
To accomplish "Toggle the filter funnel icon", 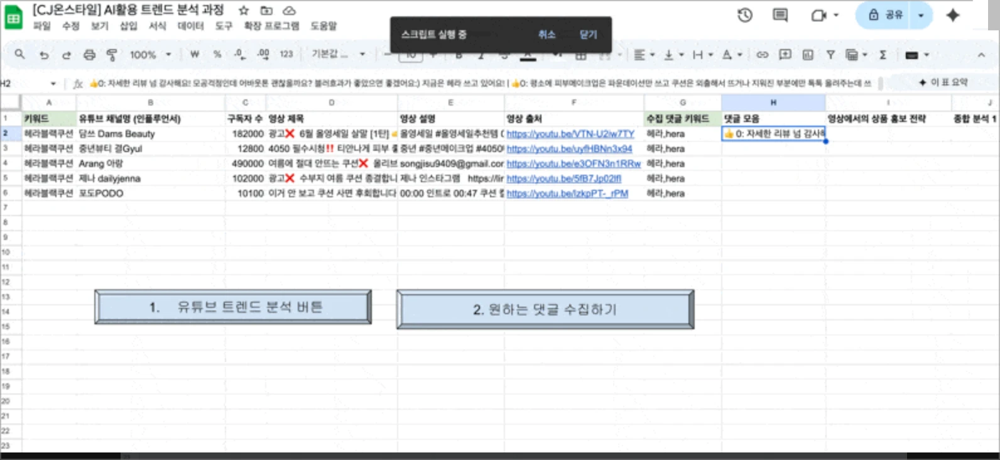I will pyautogui.click(x=830, y=55).
